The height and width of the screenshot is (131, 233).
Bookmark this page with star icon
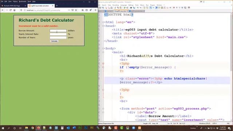(x=76, y=10)
